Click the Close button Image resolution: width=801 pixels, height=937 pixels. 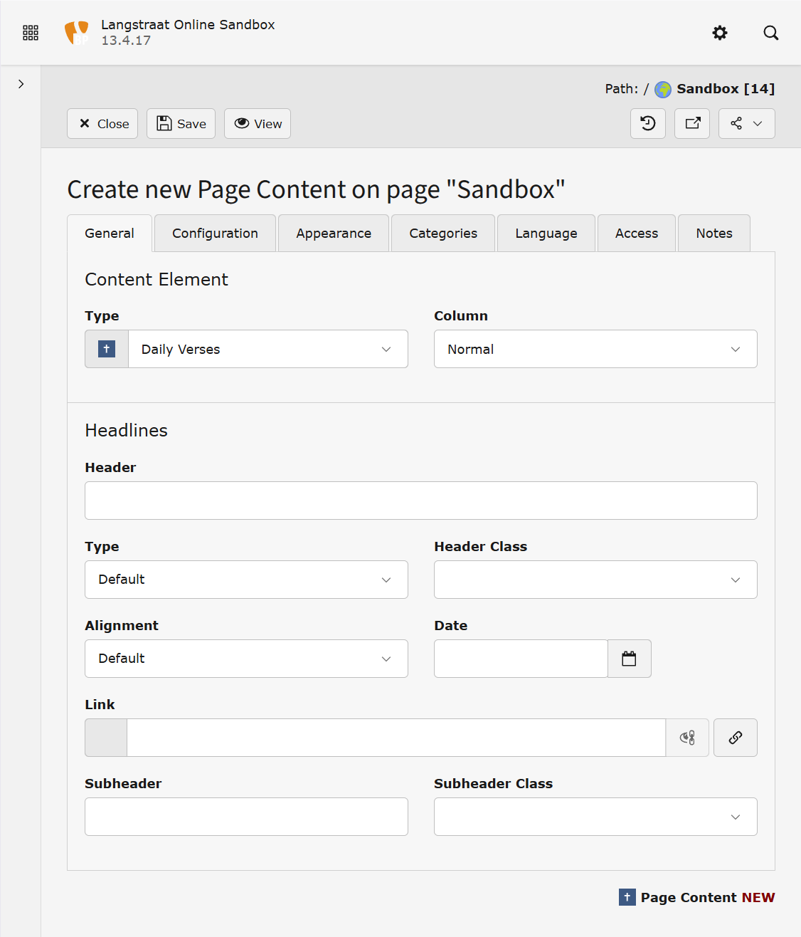(x=102, y=124)
